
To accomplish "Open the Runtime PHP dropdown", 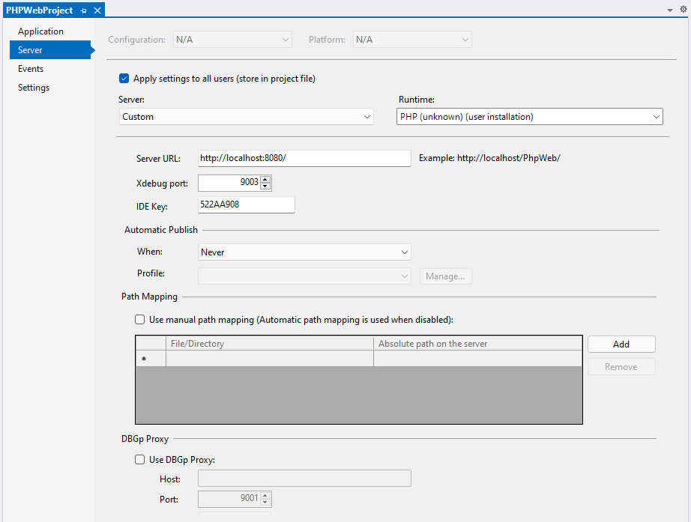I will (530, 117).
